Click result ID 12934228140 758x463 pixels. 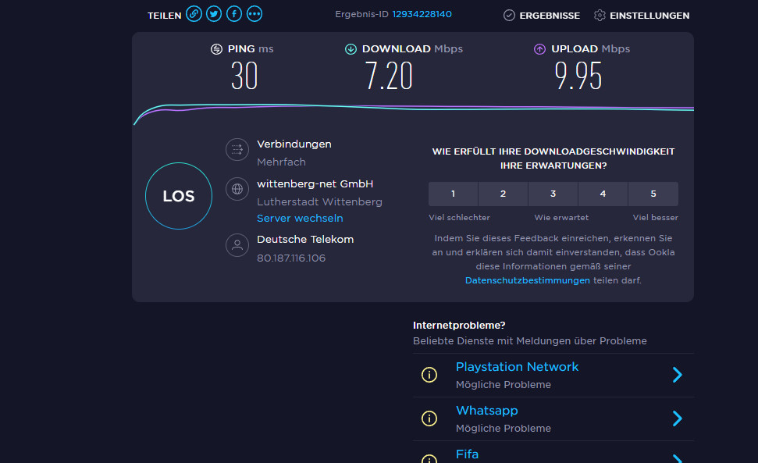click(422, 14)
